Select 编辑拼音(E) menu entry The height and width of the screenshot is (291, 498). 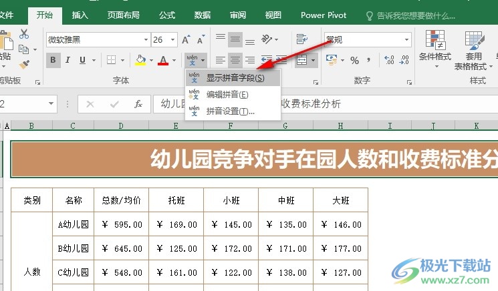(x=233, y=95)
